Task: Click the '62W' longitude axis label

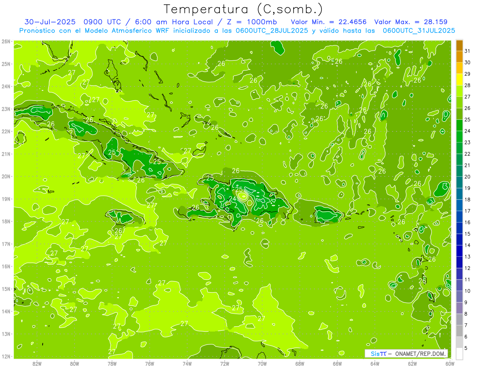Action: click(412, 363)
